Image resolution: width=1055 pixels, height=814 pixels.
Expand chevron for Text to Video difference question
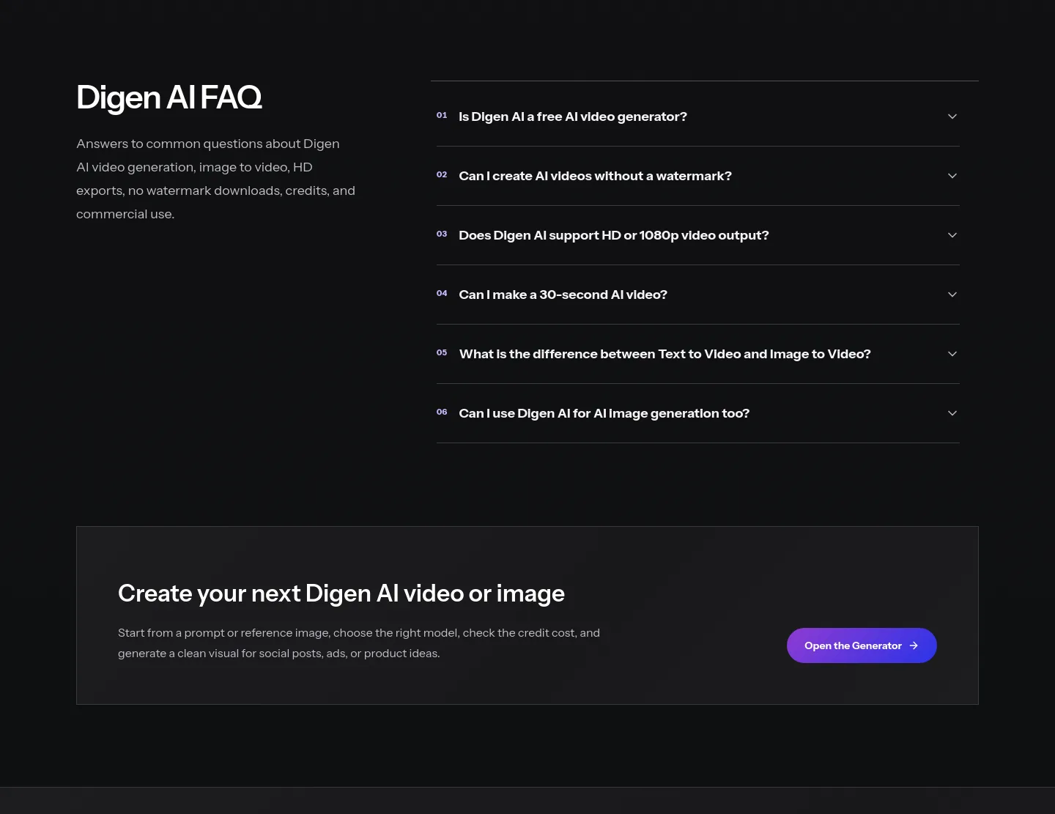pos(952,354)
